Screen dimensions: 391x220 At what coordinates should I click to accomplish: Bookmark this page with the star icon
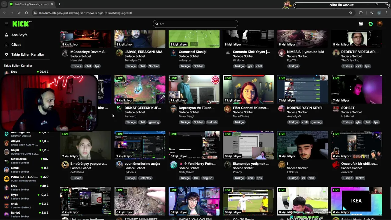[x=351, y=13]
